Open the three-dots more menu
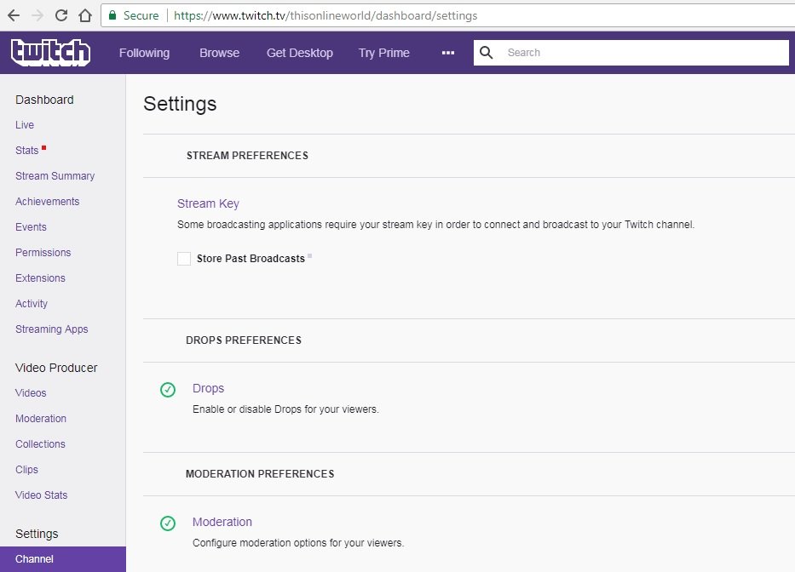This screenshot has width=795, height=572. [x=448, y=53]
